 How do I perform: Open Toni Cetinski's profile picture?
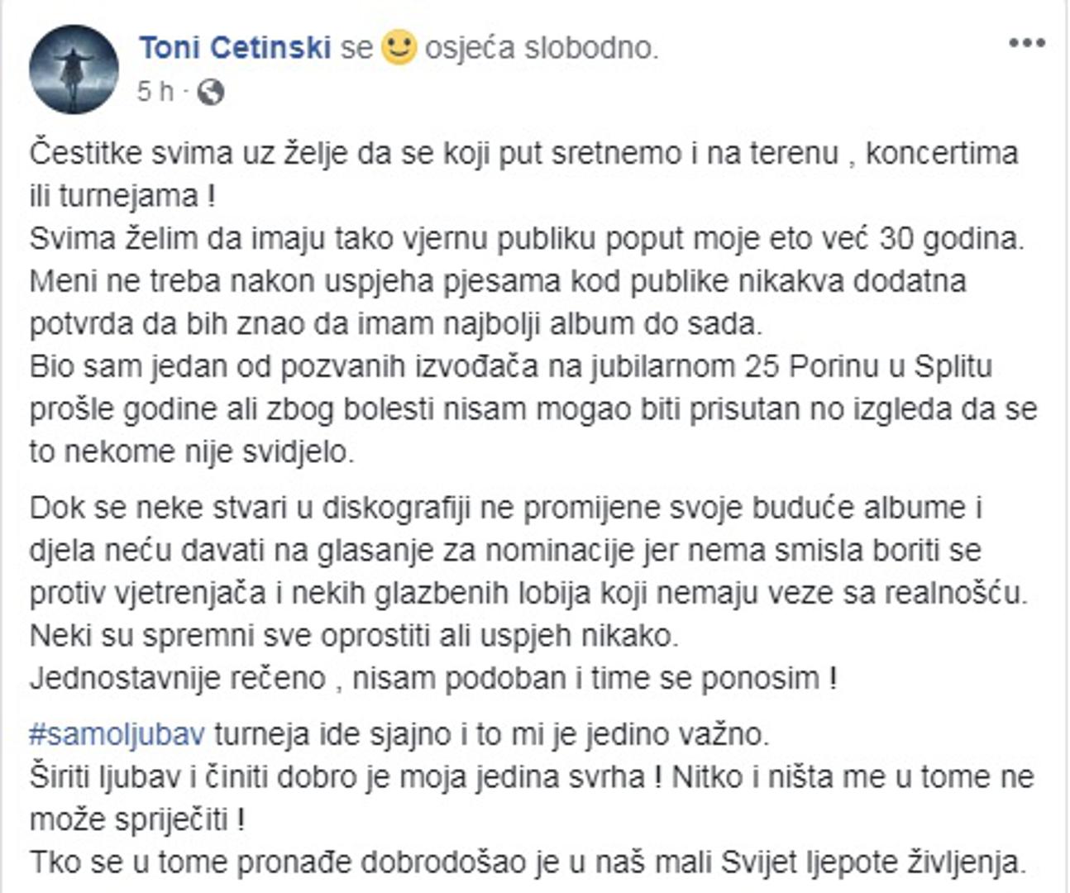(74, 69)
